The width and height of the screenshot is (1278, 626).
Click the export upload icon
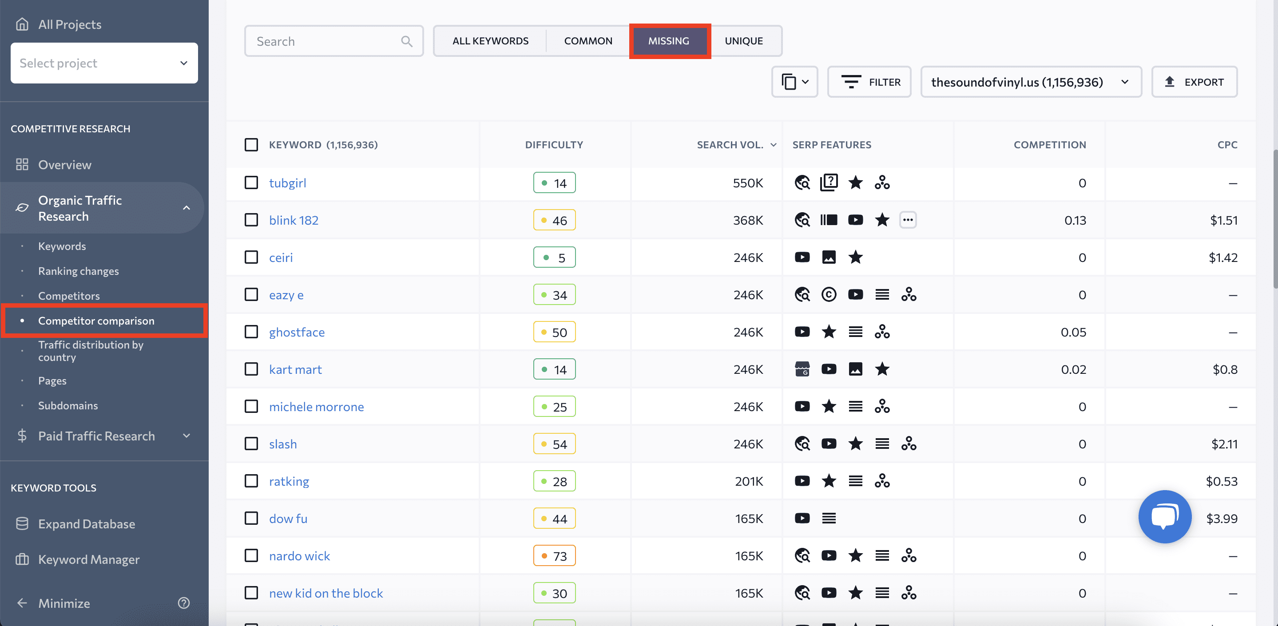(x=1169, y=81)
